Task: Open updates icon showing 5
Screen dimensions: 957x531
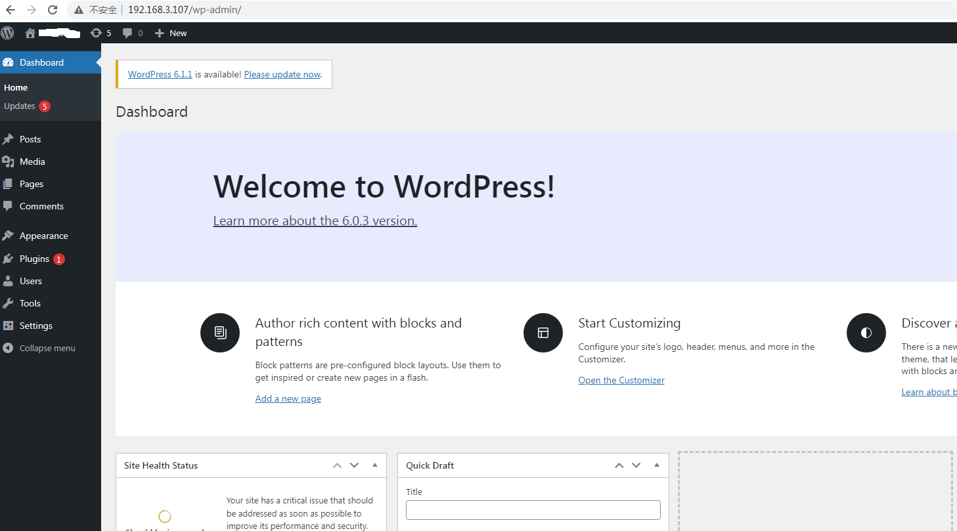Action: pyautogui.click(x=97, y=33)
